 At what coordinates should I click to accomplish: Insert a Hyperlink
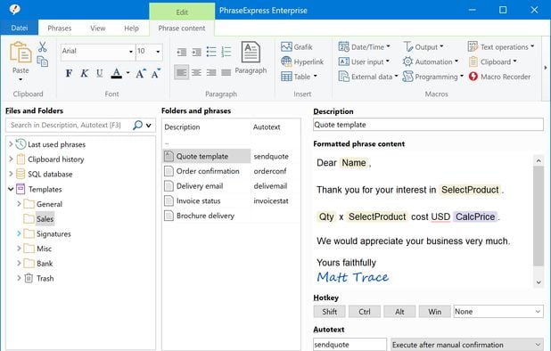tap(302, 61)
